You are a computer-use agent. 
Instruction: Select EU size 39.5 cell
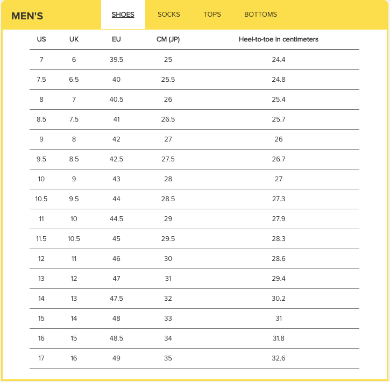click(116, 60)
